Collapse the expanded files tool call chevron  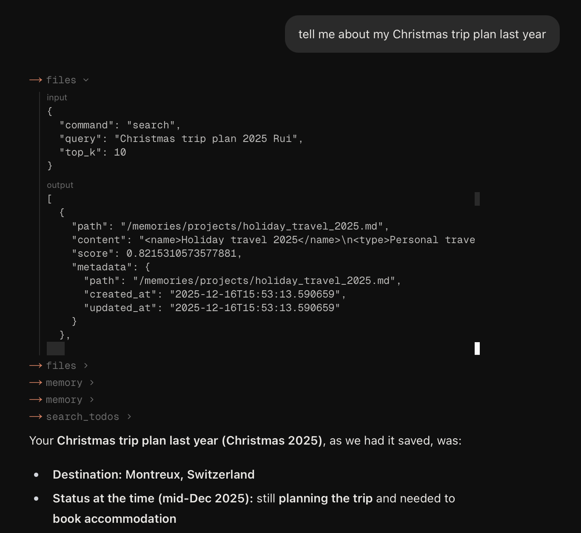[86, 80]
